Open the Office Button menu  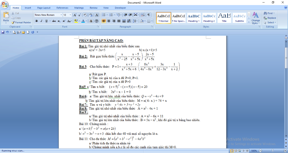click(4, 5)
